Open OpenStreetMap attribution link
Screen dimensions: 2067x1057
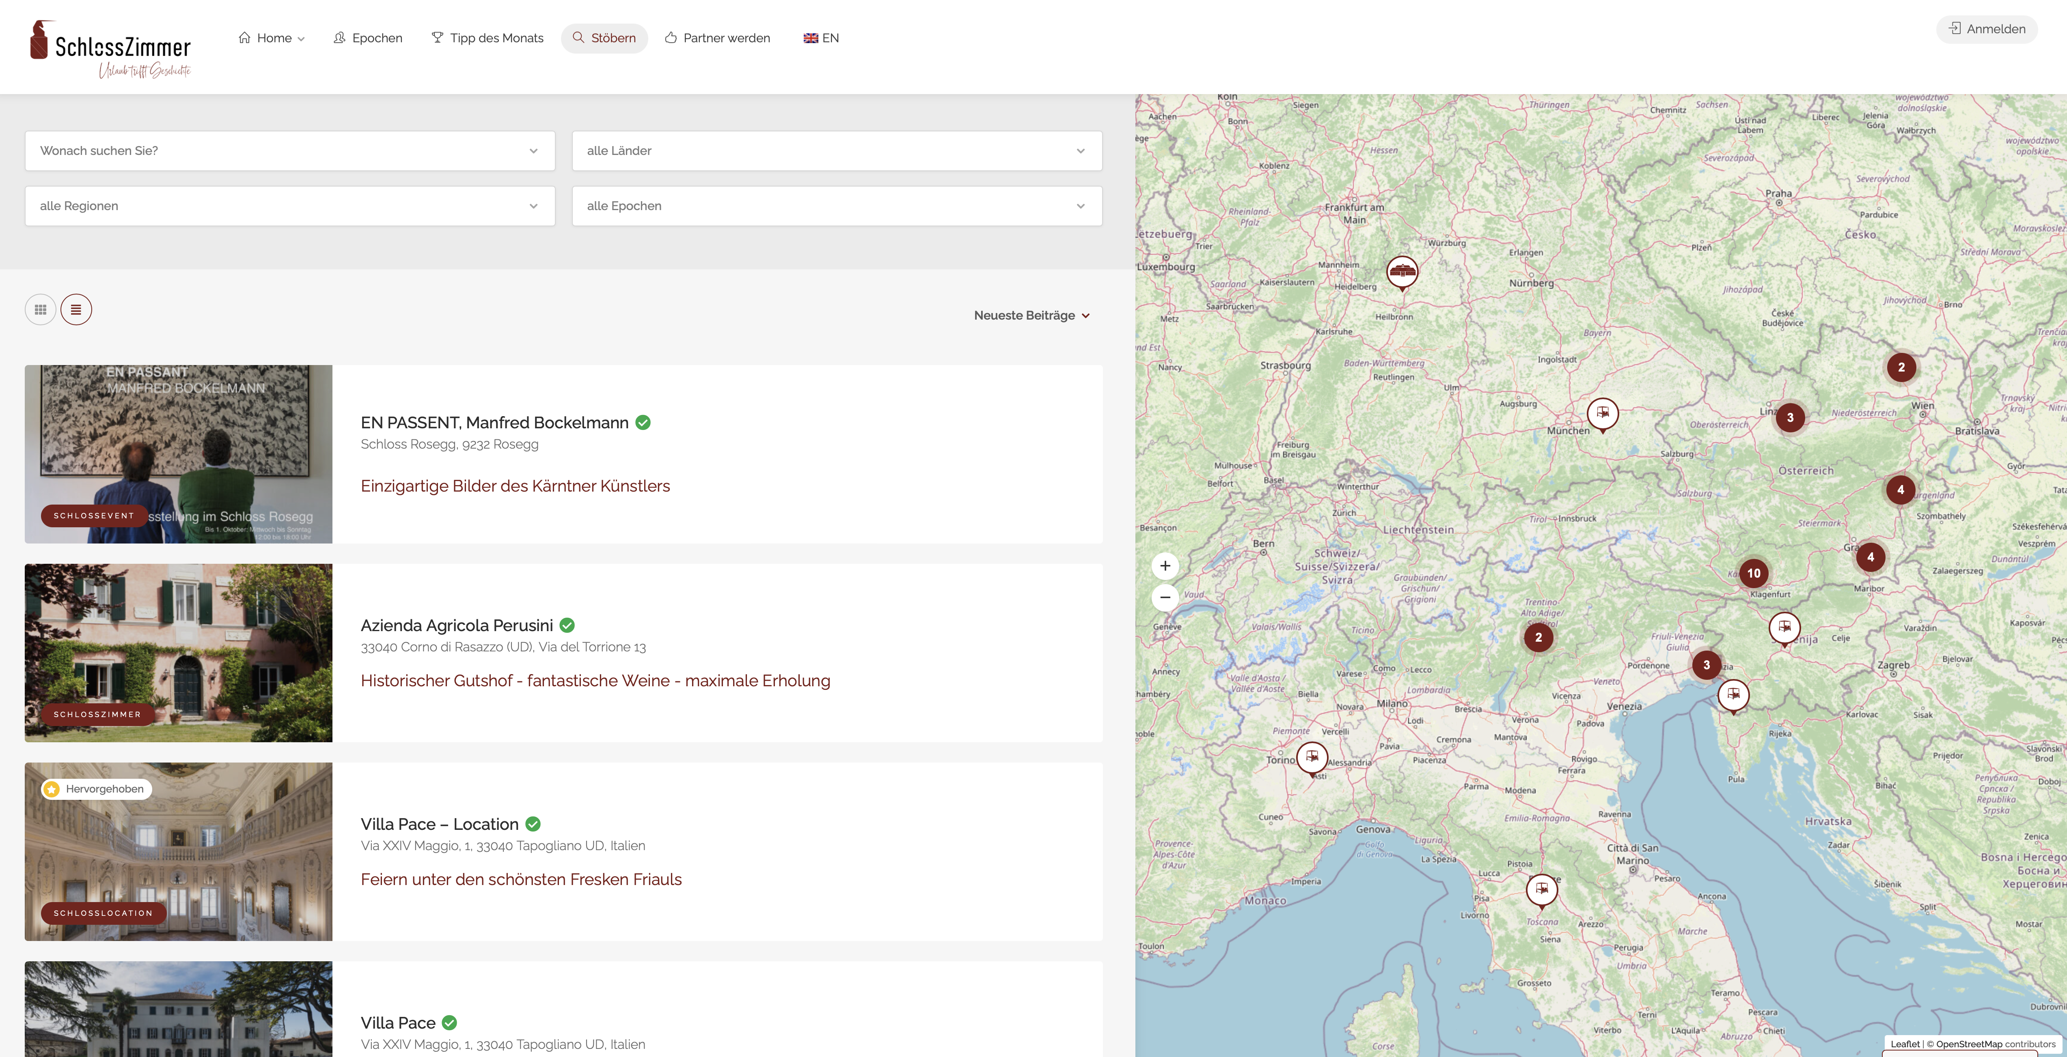[1968, 1044]
